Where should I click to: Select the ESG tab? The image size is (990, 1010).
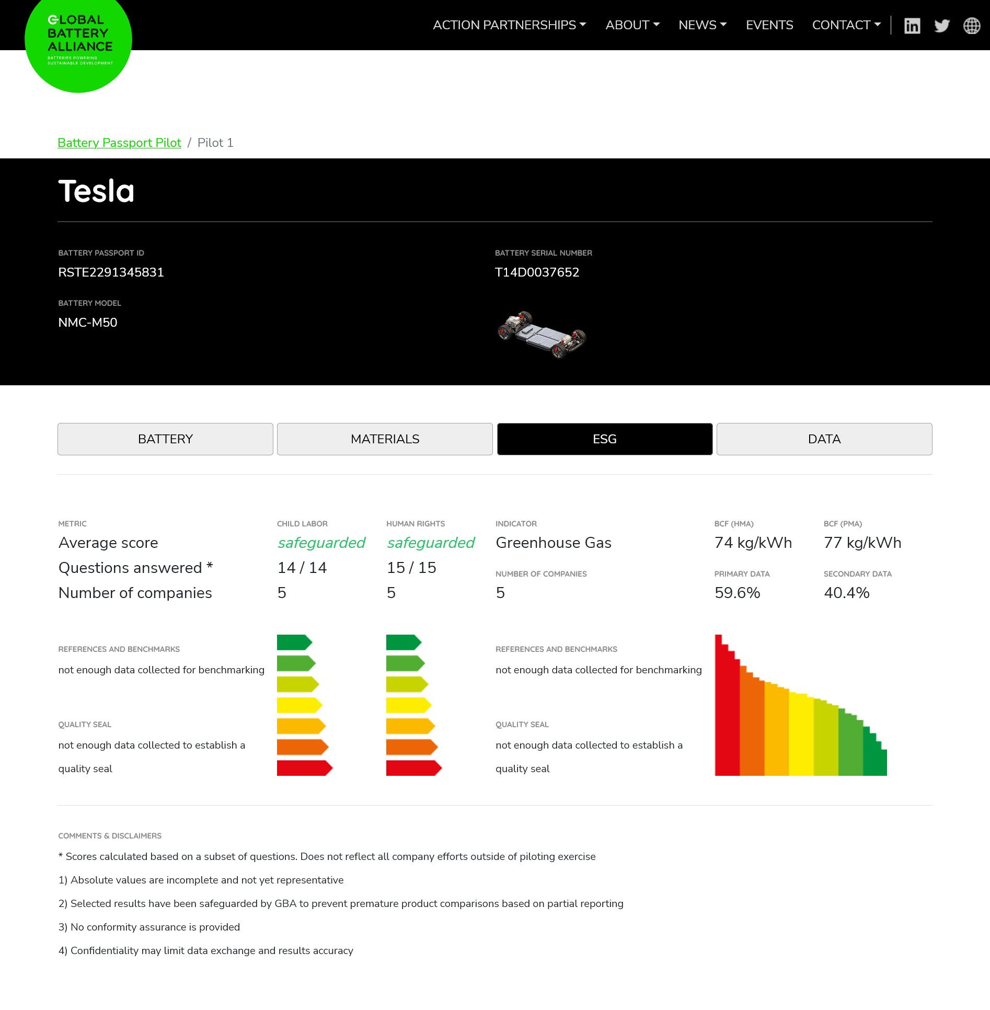click(x=605, y=439)
